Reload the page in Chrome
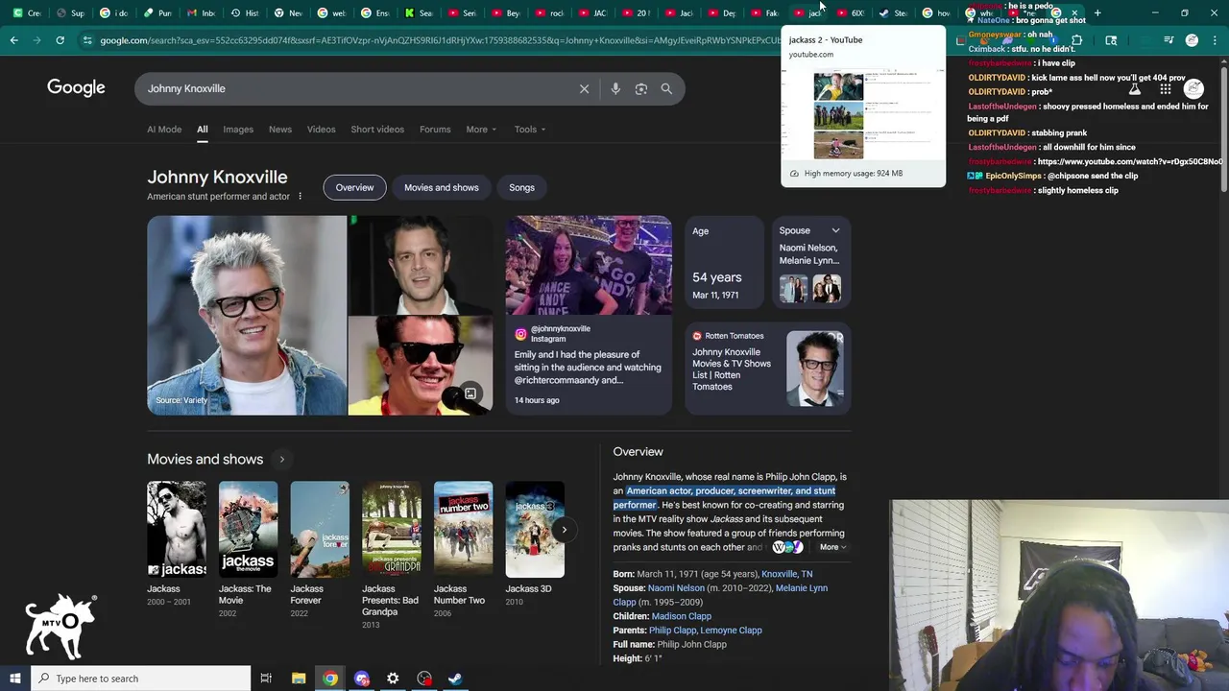Viewport: 1229px width, 691px height. [60, 40]
